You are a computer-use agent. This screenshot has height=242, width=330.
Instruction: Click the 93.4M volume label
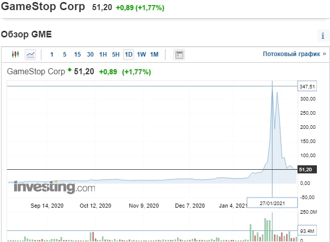[307, 231]
